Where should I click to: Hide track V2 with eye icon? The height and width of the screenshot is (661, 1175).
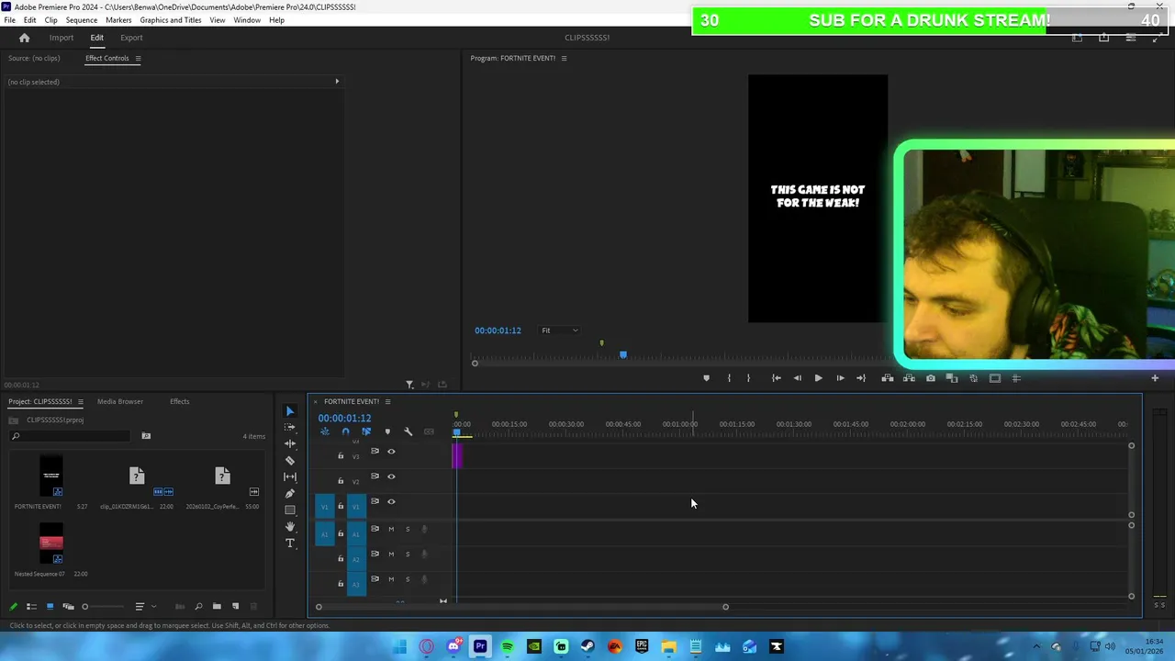391,476
